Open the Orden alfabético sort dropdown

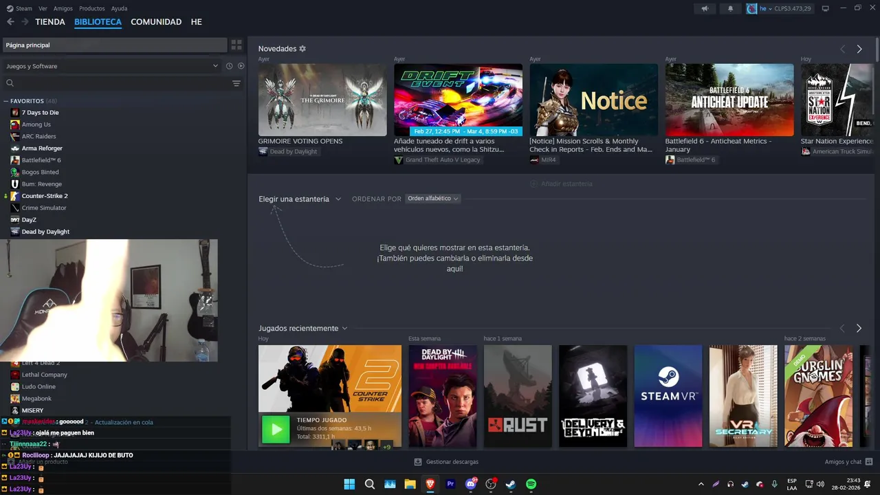432,199
